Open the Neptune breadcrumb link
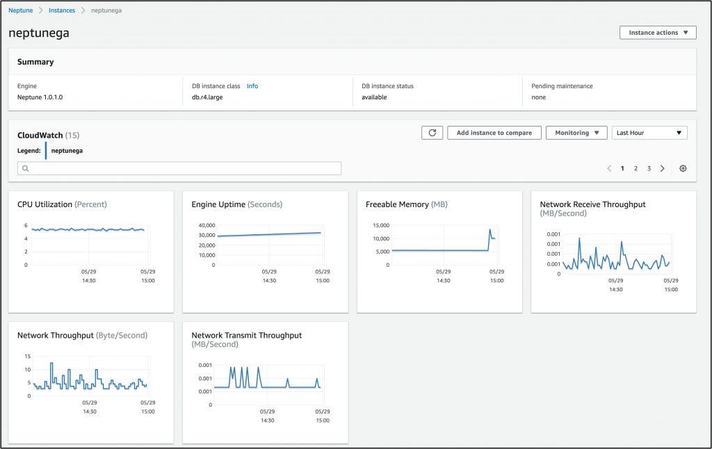The width and height of the screenshot is (712, 449). click(x=20, y=10)
